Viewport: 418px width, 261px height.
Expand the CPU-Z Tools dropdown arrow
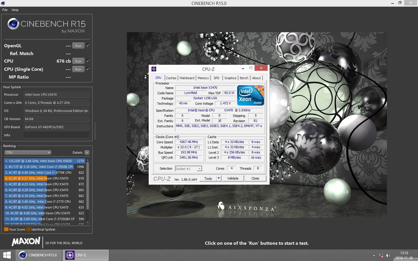tap(219, 178)
